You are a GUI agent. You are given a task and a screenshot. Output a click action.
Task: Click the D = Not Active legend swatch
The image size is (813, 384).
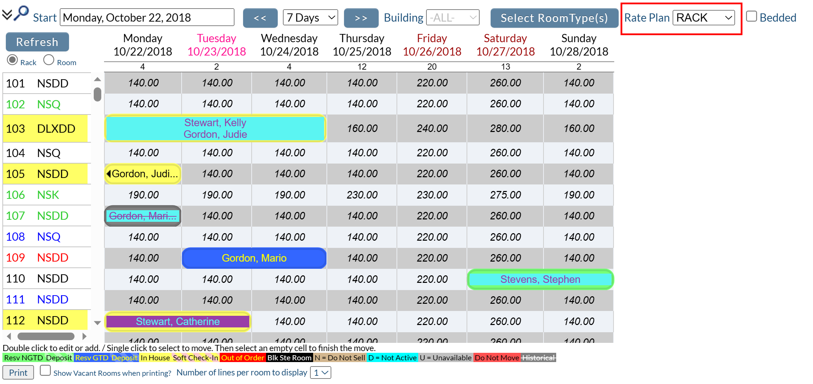pyautogui.click(x=392, y=358)
